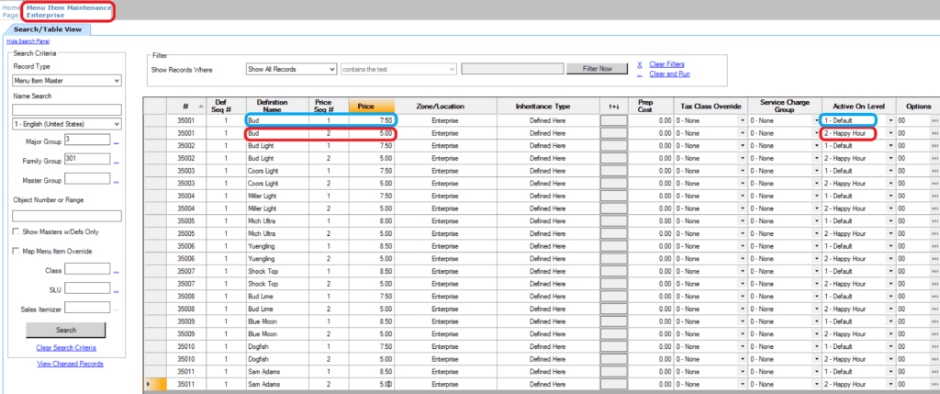Open Options ellipsis for Bud Light seq 2
The width and height of the screenshot is (940, 394).
[x=934, y=158]
